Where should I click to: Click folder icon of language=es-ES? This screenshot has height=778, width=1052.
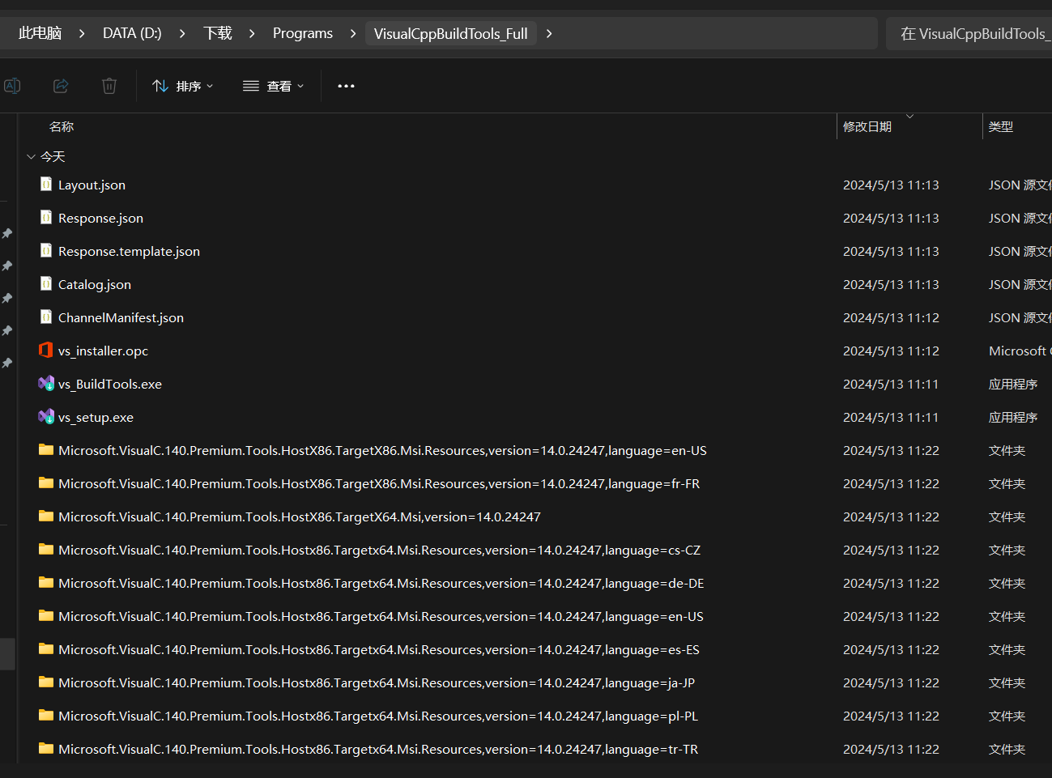pyautogui.click(x=46, y=649)
